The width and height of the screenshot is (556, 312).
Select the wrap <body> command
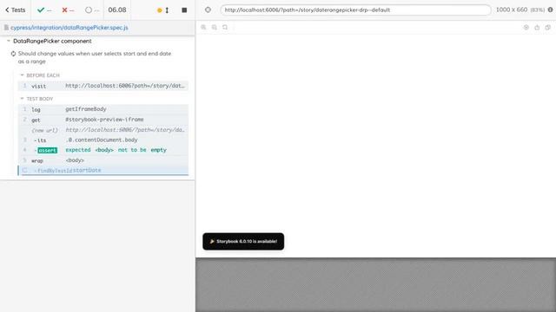point(103,160)
